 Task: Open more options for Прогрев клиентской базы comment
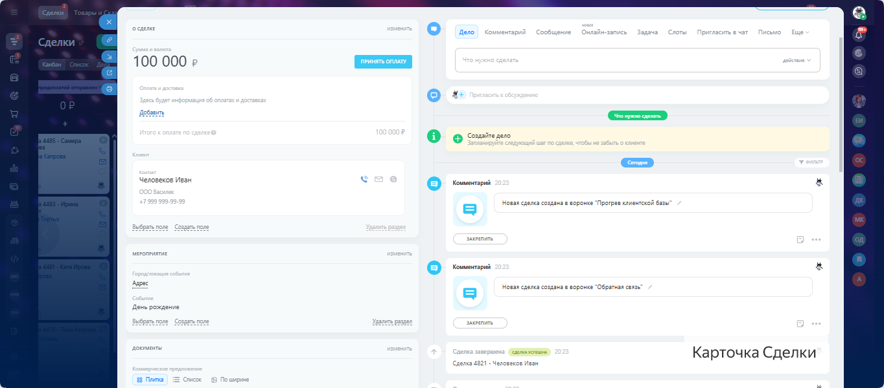click(x=816, y=239)
